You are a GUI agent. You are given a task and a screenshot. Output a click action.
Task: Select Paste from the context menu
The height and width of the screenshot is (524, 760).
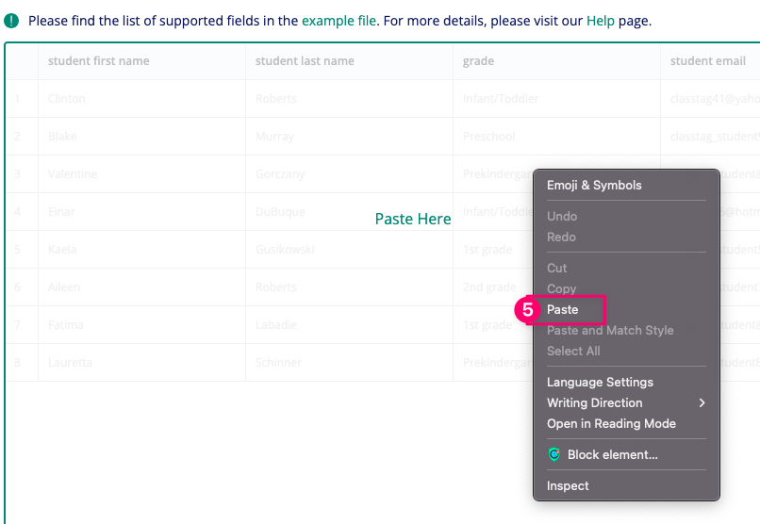(x=563, y=309)
